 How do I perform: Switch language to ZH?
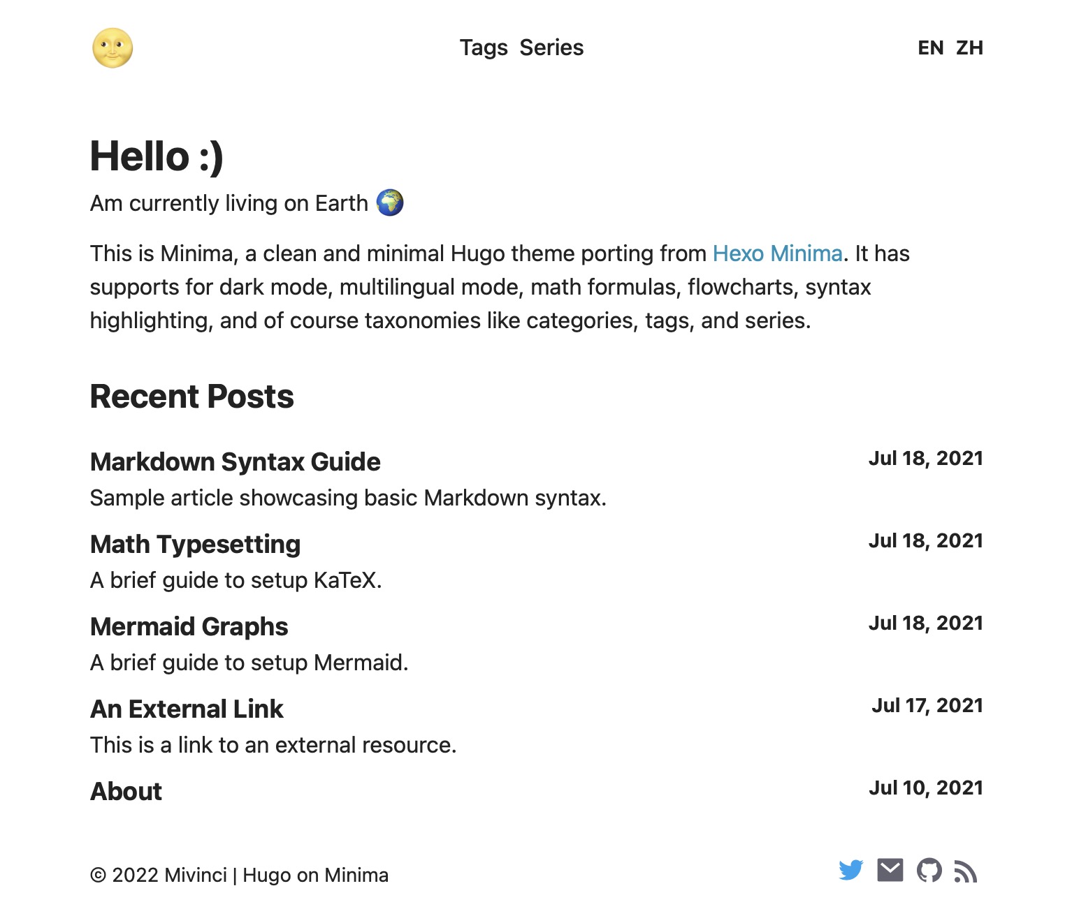970,47
